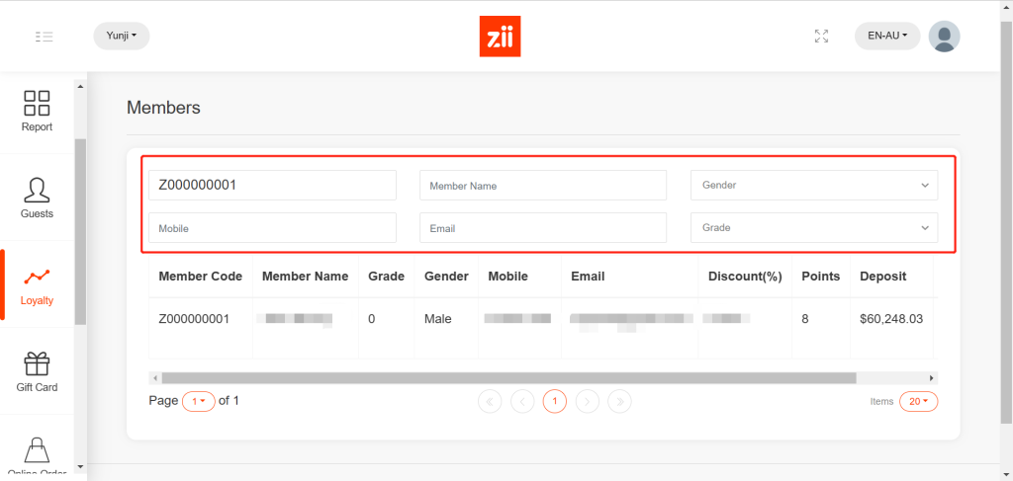Screen dimensions: 1013x481
Task: Open Gift Card from the sidebar
Action: [37, 371]
